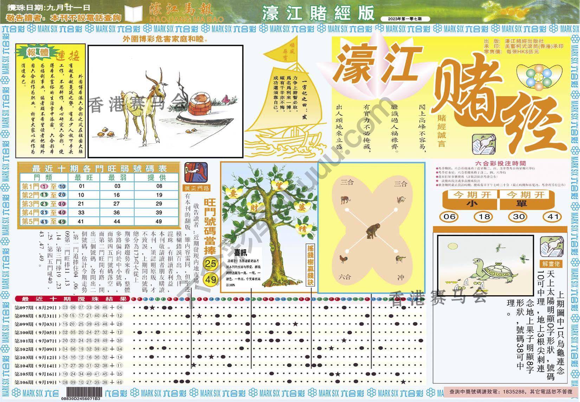Click the 零售價 每張HK$伍元 price line
Viewport: 580px width, 402px height.
(511, 51)
